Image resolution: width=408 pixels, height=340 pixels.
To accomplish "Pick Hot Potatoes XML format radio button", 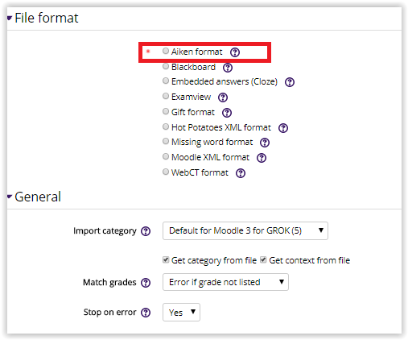I will 166,126.
